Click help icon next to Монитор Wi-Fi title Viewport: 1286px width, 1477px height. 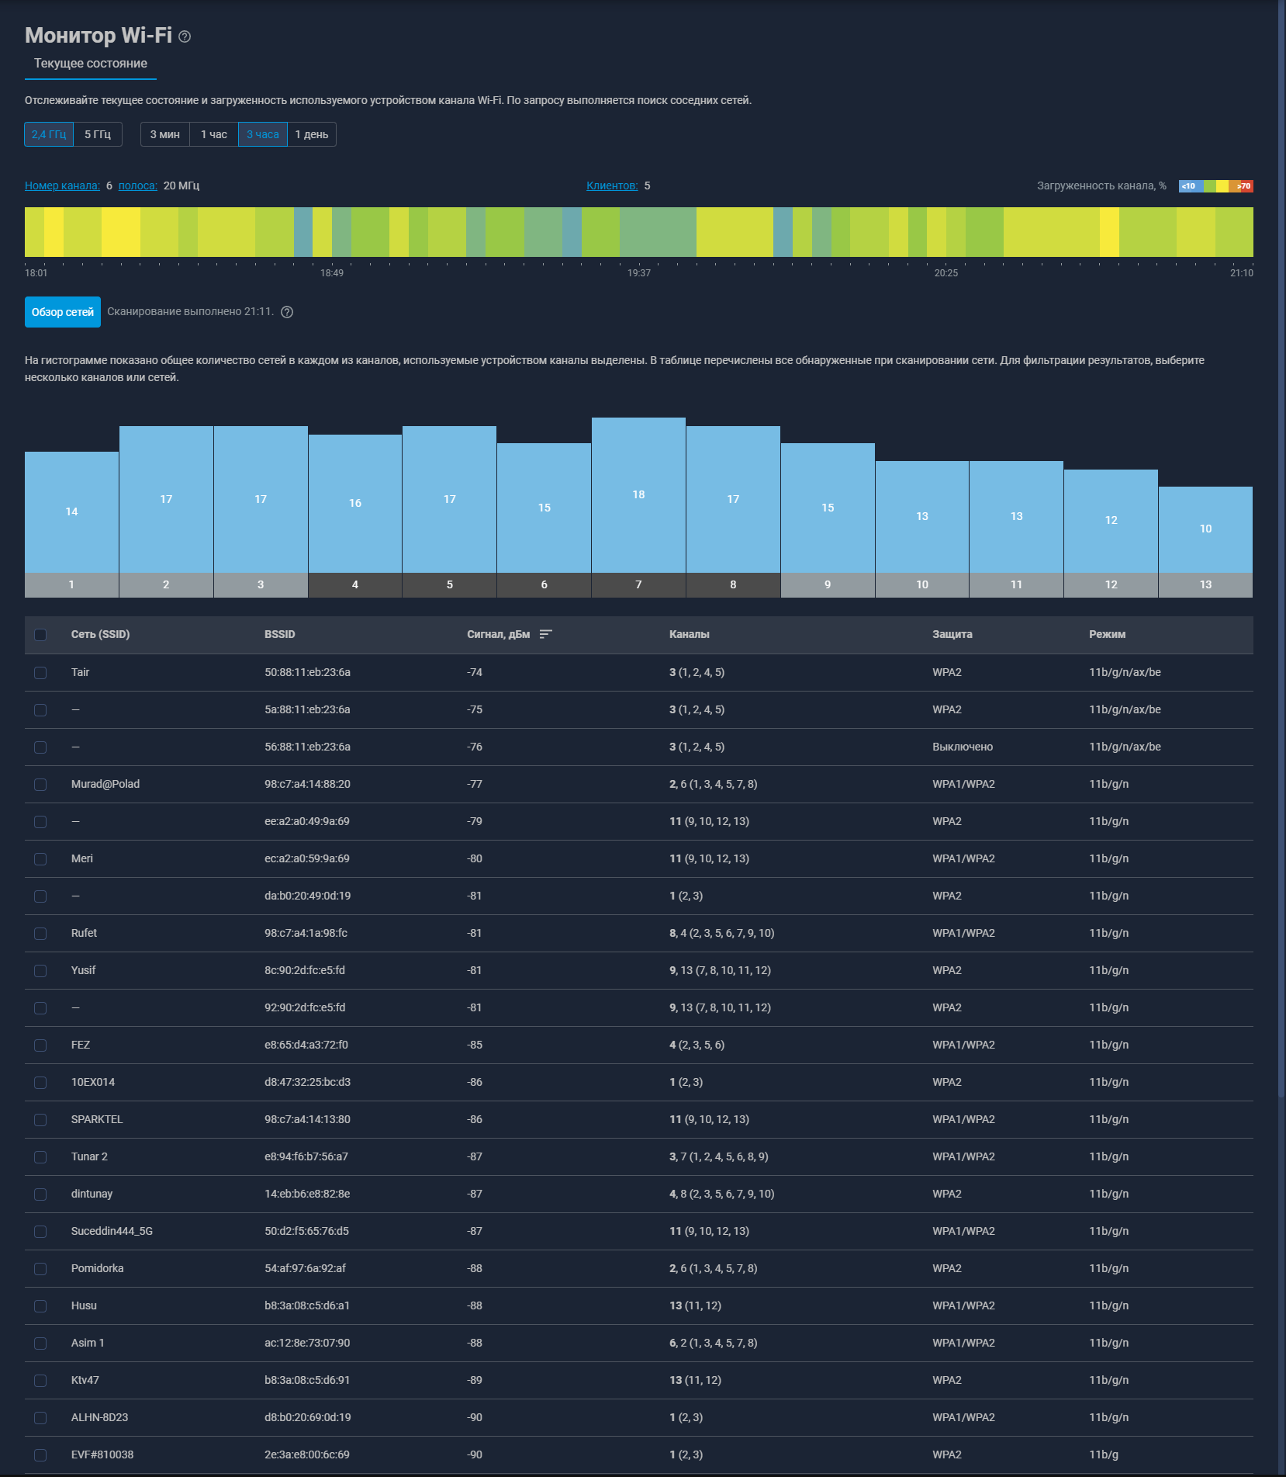click(x=185, y=36)
